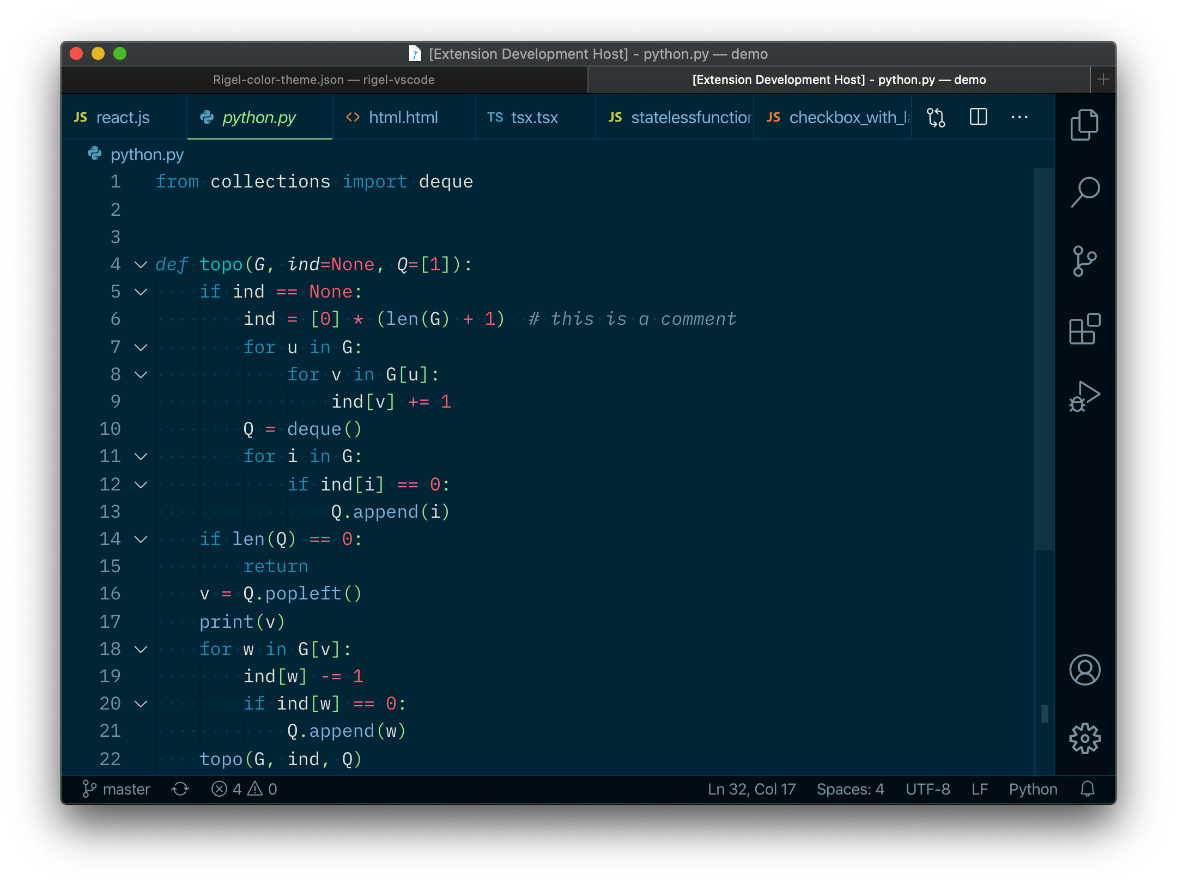Change language mode via Python status item

pyautogui.click(x=1033, y=789)
